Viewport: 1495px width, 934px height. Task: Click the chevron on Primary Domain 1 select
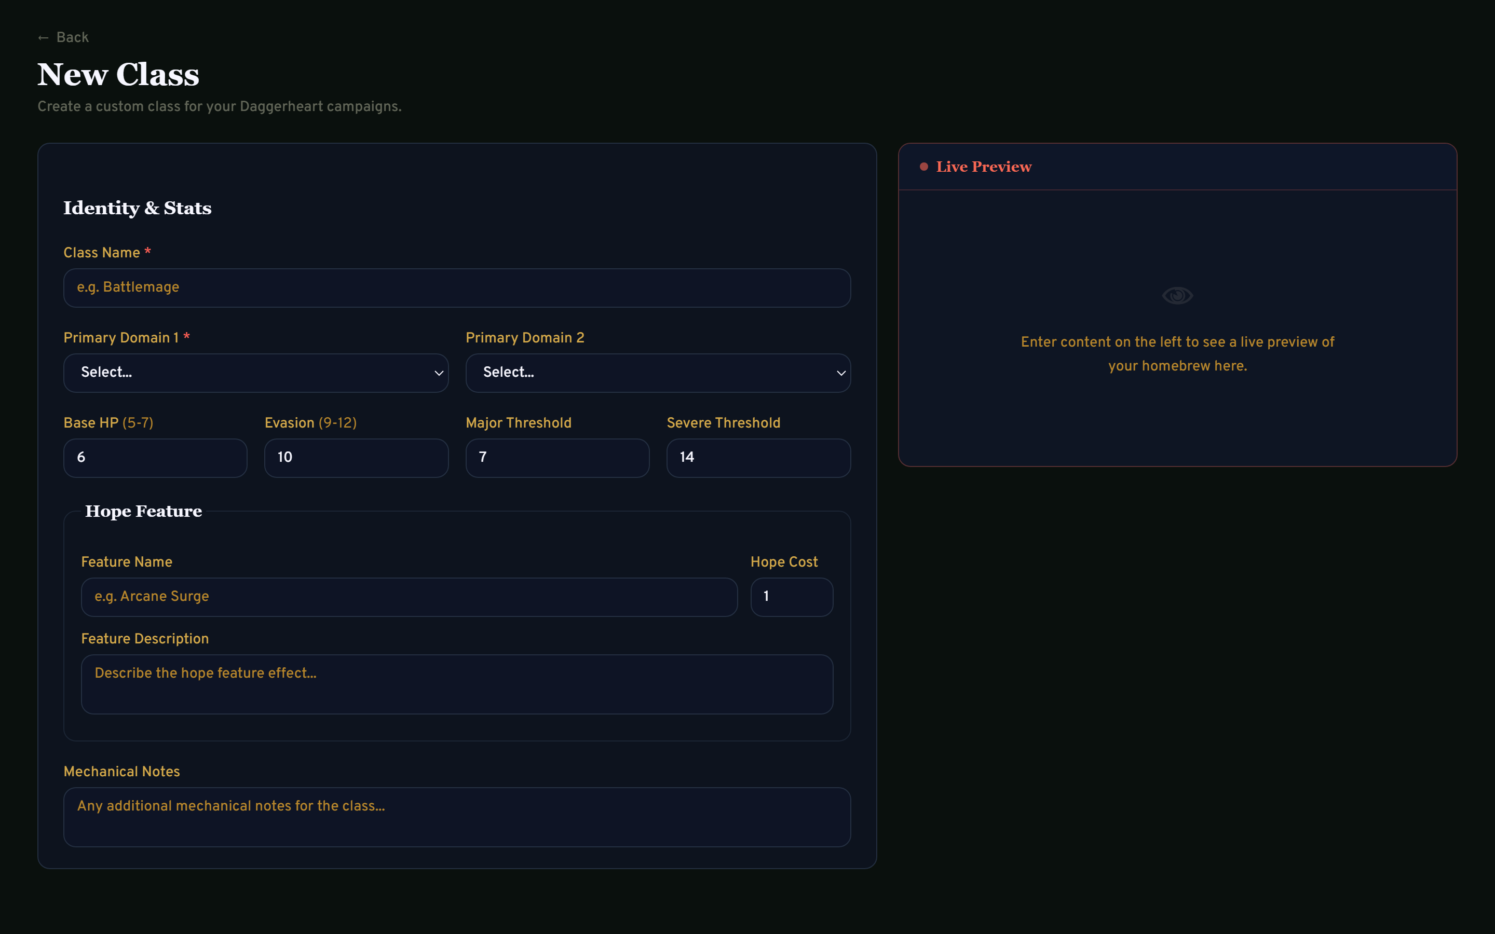pyautogui.click(x=439, y=373)
